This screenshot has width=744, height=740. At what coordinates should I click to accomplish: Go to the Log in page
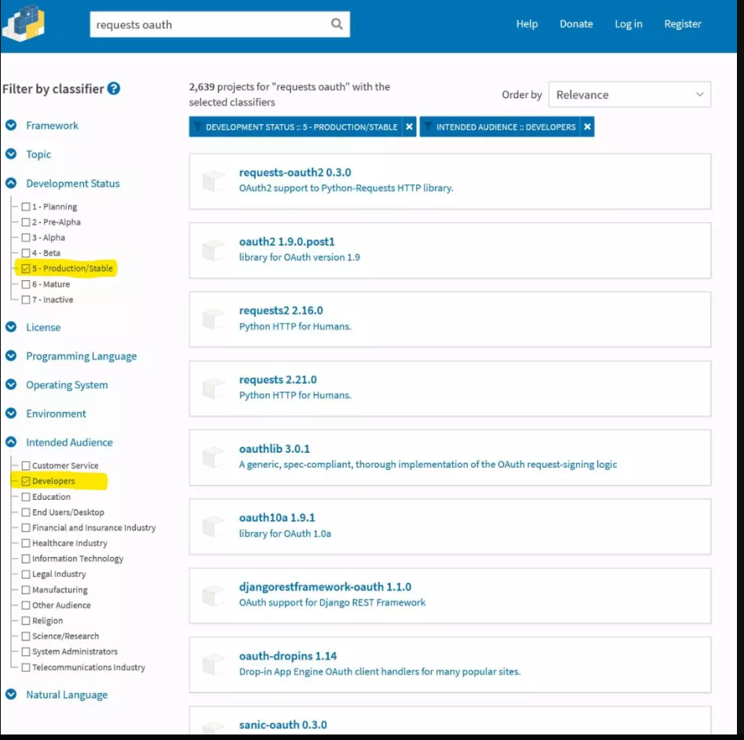tap(628, 24)
